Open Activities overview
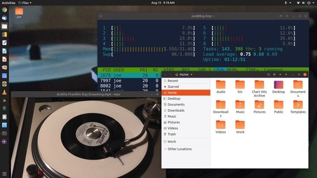317x178 pixels. tap(8, 3)
